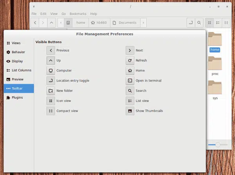This screenshot has height=175, width=235.
Task: Click the search icon in file manager toolbar
Action: point(199,23)
